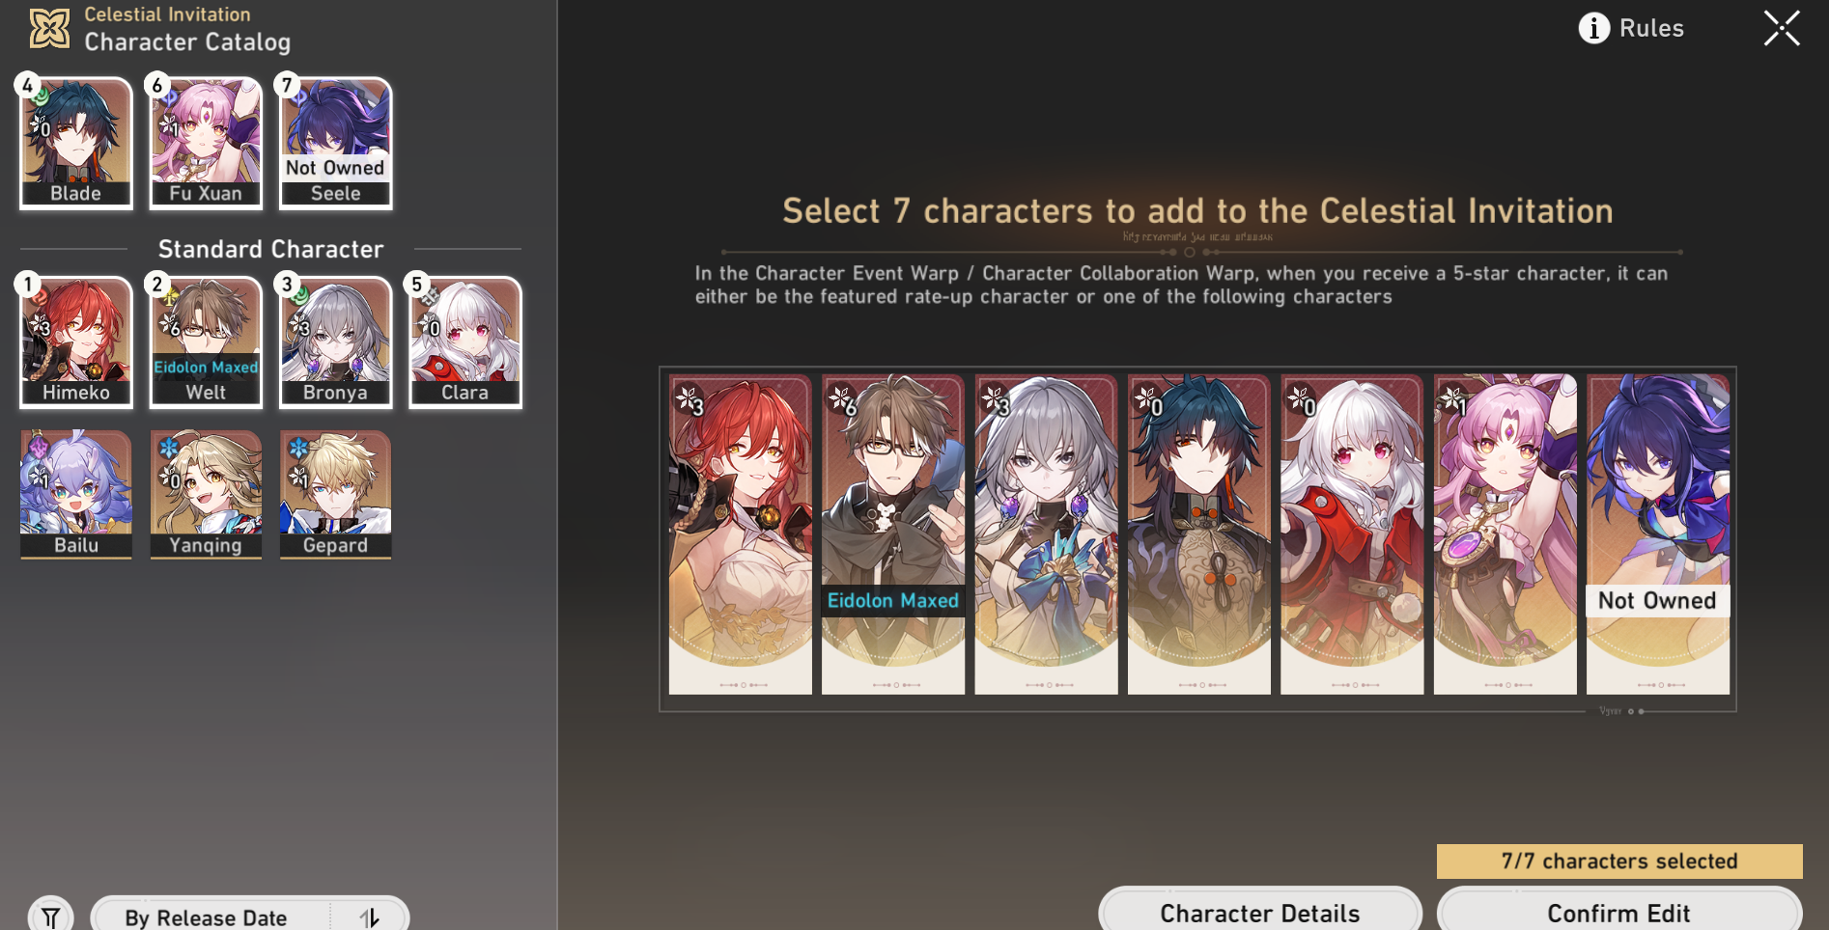Select Bronya's large card in the selected row
Screen dimensions: 1829x930
coord(1046,534)
